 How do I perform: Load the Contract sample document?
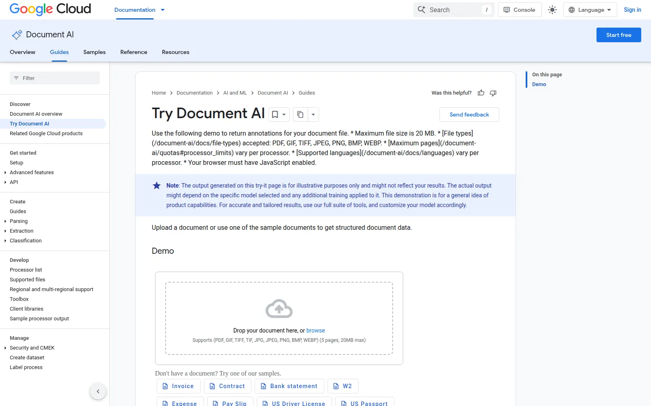227,386
